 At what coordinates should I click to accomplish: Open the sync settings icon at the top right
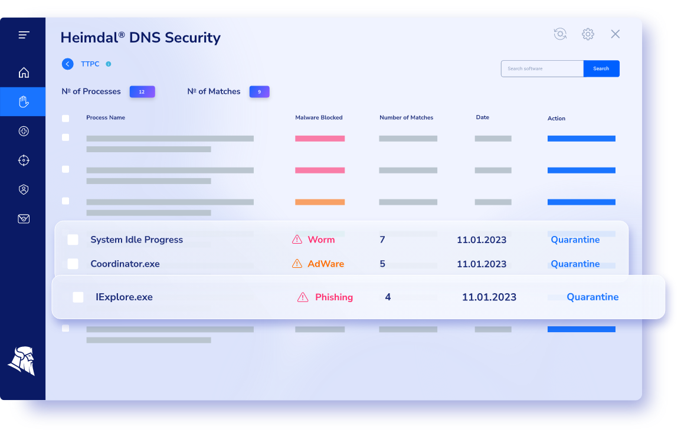(x=560, y=34)
